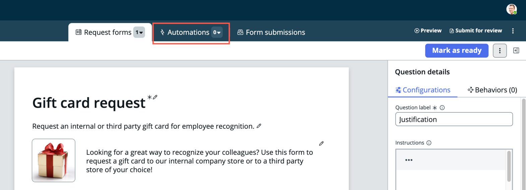Viewport: 526px width, 190px height.
Task: Show Instructions info tooltip icon
Action: pyautogui.click(x=429, y=143)
